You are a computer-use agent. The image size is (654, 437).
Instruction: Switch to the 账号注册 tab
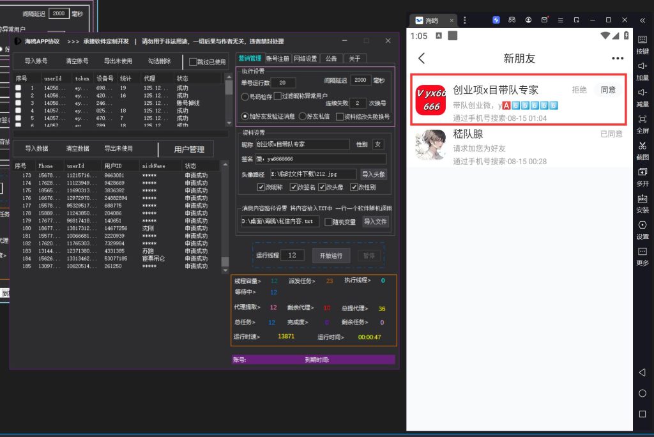click(x=277, y=58)
